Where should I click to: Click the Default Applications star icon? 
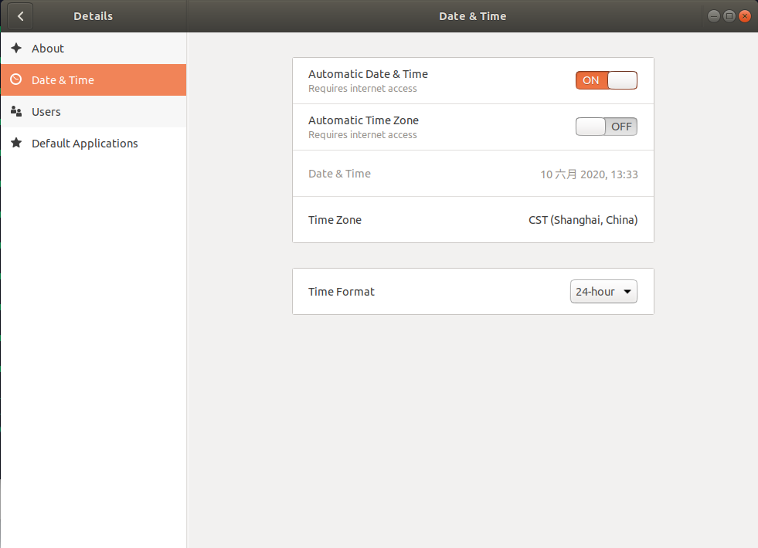(x=16, y=143)
